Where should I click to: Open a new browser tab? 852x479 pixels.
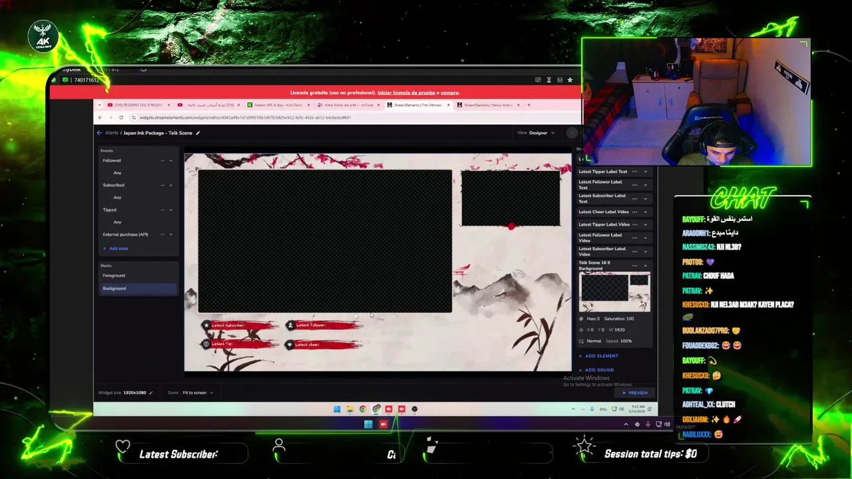(529, 105)
